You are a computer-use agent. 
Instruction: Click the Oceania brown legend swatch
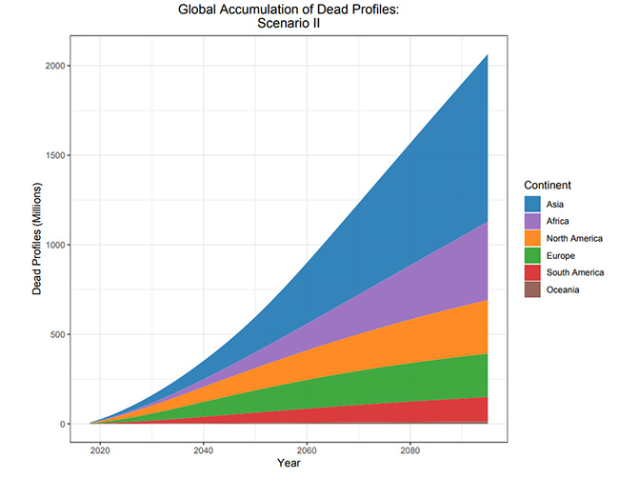[x=533, y=290]
